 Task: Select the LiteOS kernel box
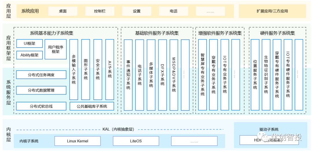point(136,141)
